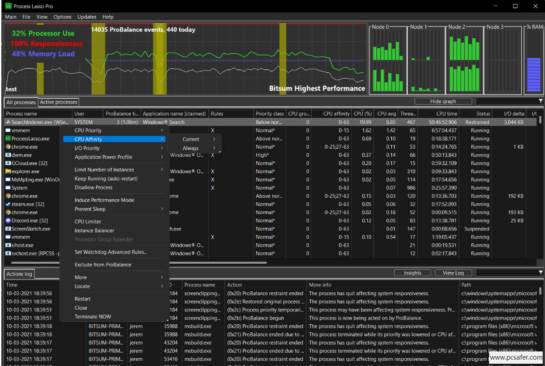545x366 pixels.
Task: Open the View Log button
Action: [x=453, y=273]
